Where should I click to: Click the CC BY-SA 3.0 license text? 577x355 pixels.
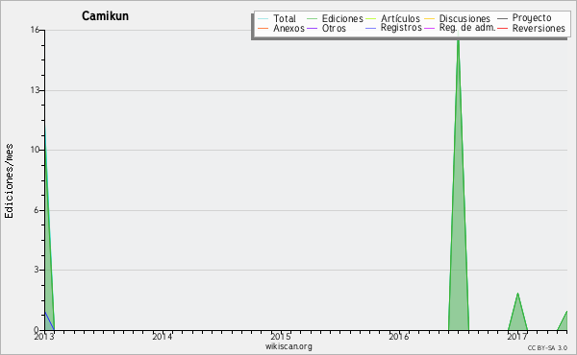point(547,348)
